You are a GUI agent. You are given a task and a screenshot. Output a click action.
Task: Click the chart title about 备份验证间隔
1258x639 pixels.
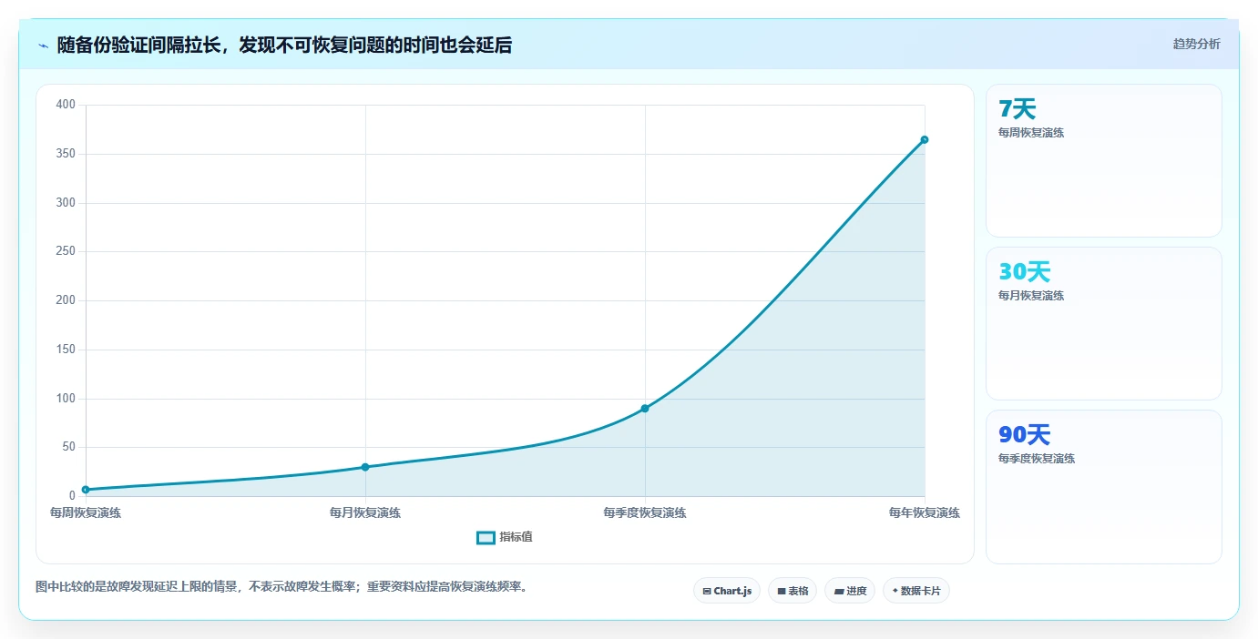[284, 45]
